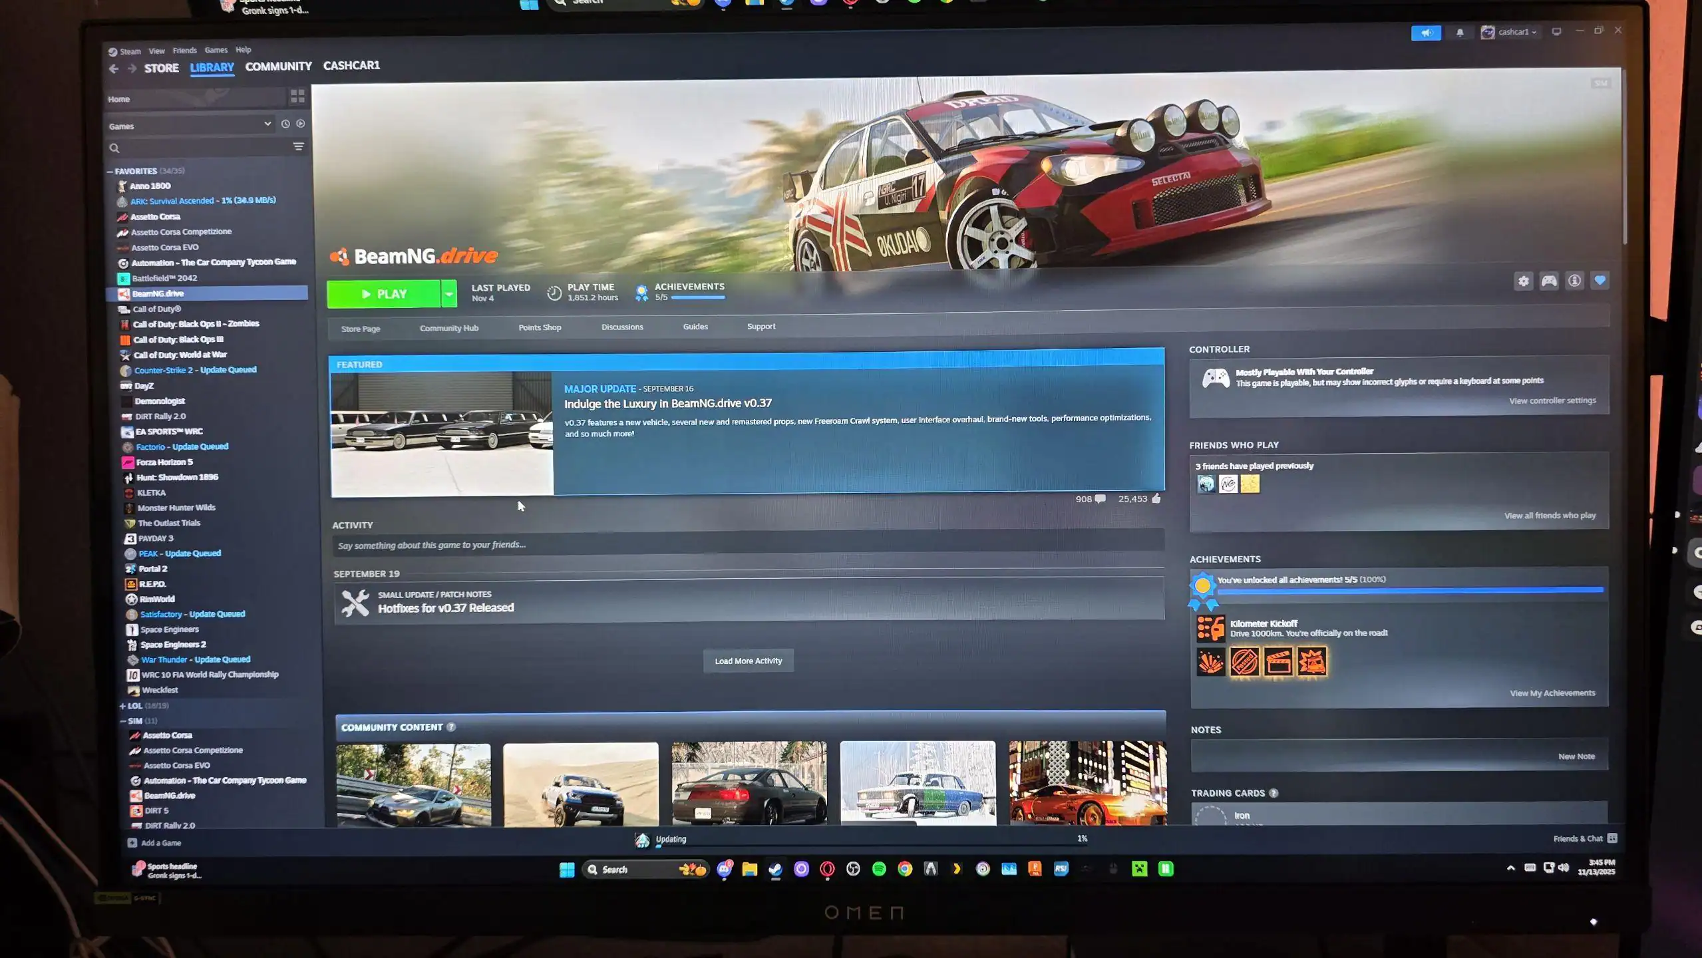Open the Friends menu
Image resolution: width=1702 pixels, height=958 pixels.
point(184,51)
